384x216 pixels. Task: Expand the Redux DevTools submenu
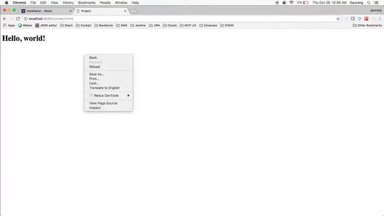tap(109, 95)
